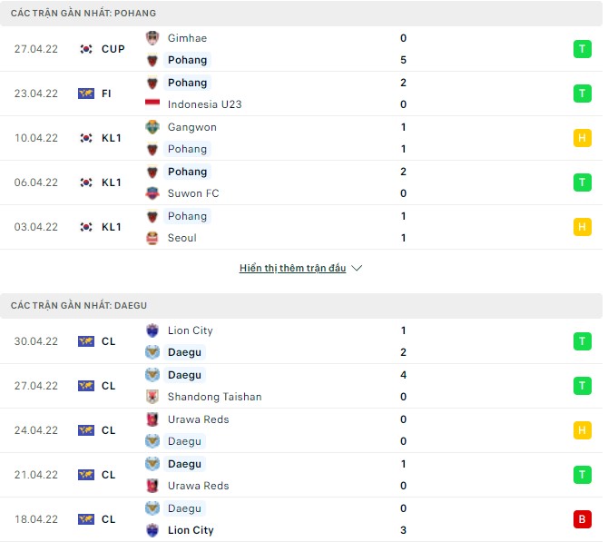Expand the chevron to show more matches
This screenshot has width=608, height=542.
[357, 269]
